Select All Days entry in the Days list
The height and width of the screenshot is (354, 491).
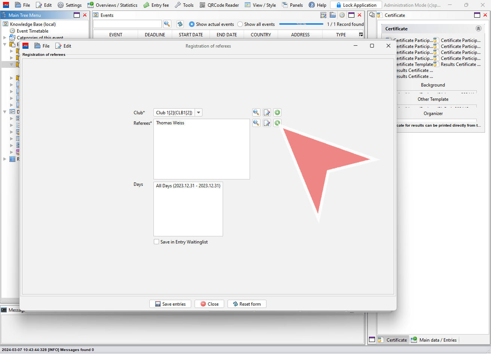tap(188, 186)
